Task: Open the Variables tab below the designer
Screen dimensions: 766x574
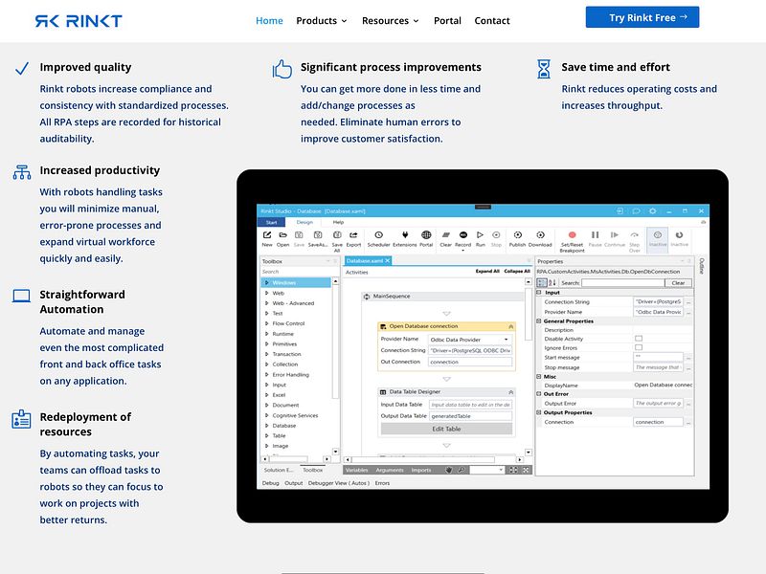Action: (356, 470)
